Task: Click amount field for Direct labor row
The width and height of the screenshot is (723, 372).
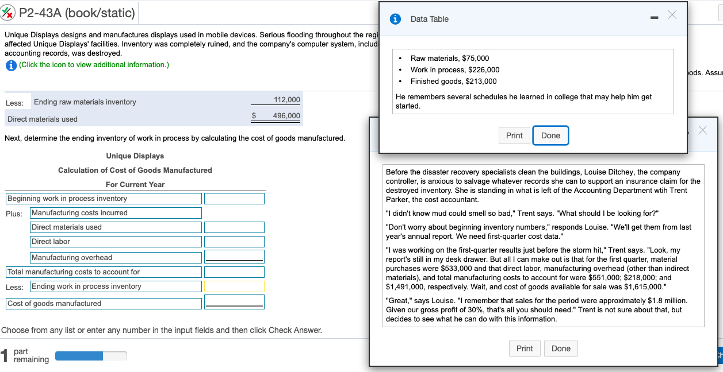Action: point(234,242)
